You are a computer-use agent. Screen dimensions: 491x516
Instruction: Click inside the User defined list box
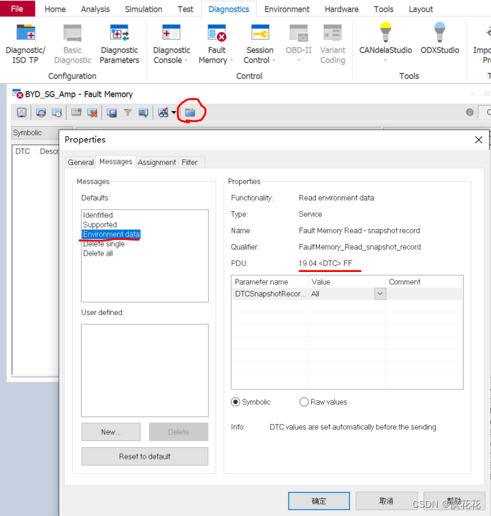click(x=144, y=370)
